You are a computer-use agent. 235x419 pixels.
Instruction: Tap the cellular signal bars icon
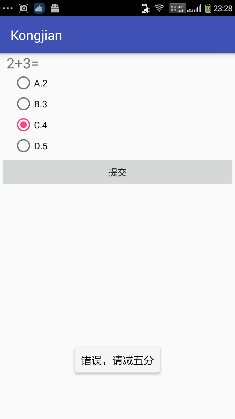(x=197, y=8)
